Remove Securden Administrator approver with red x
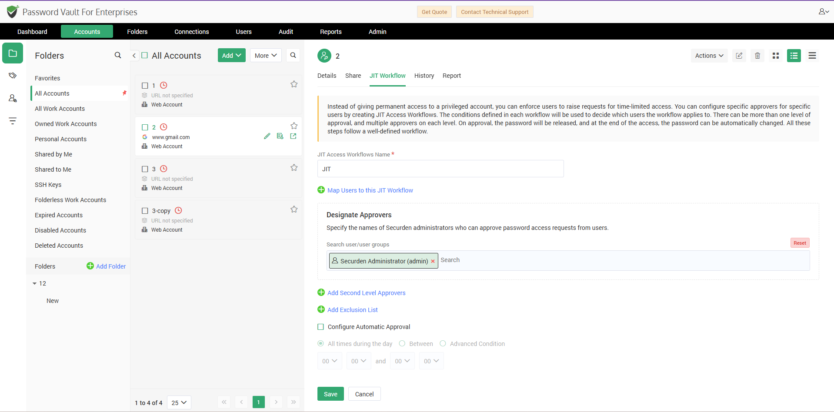The width and height of the screenshot is (834, 412). click(433, 261)
